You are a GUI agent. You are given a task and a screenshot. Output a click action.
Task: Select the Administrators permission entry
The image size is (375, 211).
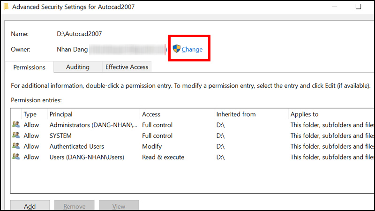tap(193, 125)
